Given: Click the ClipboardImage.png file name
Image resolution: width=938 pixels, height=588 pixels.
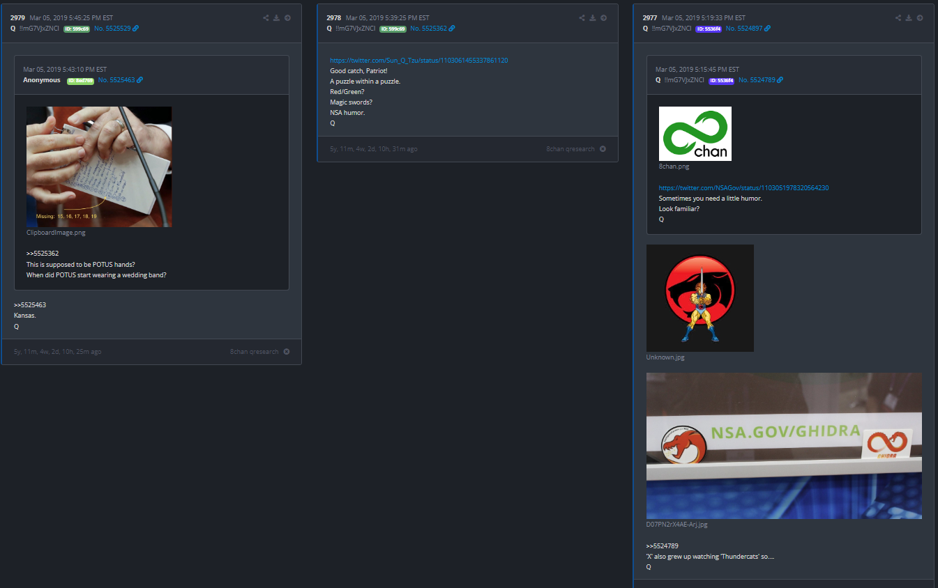Looking at the screenshot, I should tap(56, 233).
